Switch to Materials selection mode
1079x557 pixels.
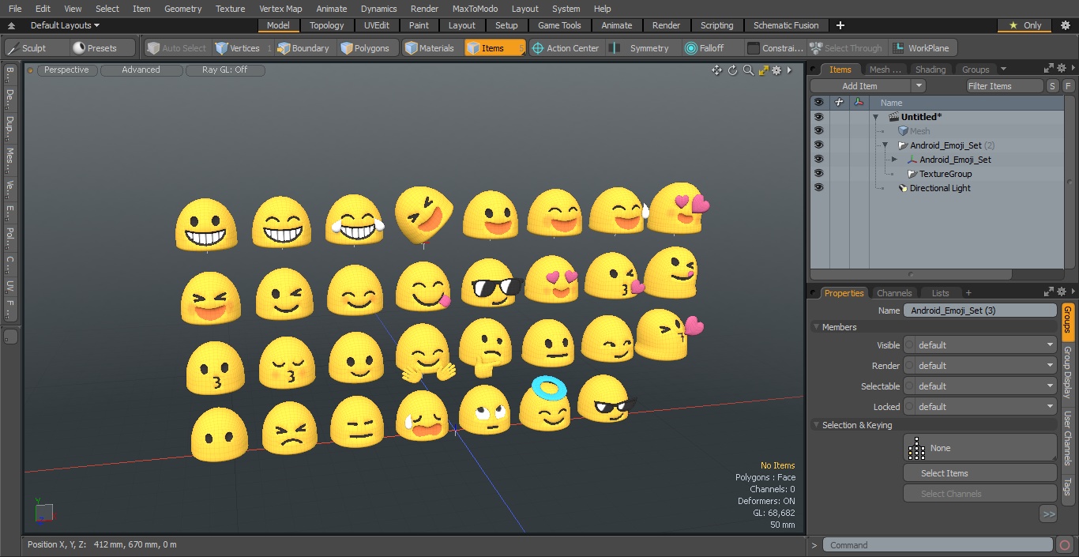(x=430, y=48)
